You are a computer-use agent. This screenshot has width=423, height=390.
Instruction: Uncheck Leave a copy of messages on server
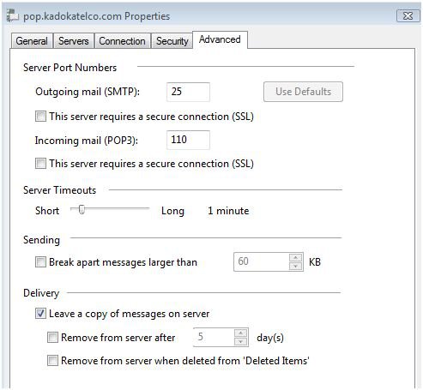tap(40, 314)
